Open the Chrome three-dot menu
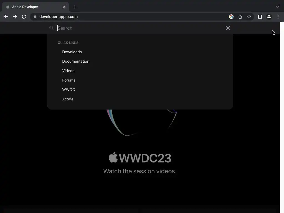This screenshot has width=284, height=213. point(278,17)
